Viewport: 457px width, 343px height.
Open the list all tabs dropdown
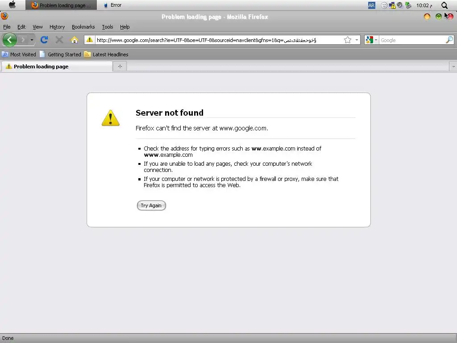[453, 67]
